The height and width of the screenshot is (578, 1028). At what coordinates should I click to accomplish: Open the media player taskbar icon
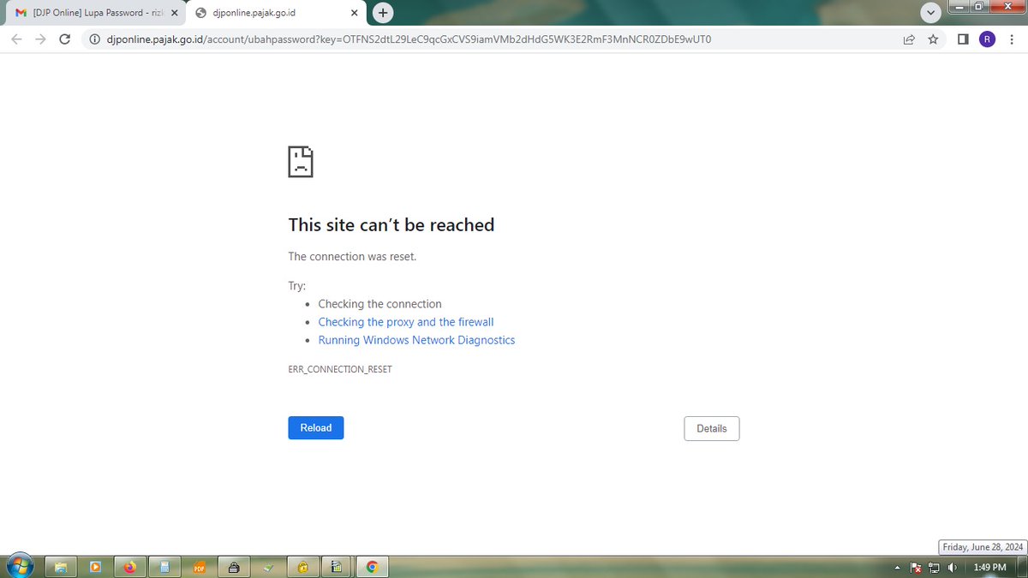(x=96, y=567)
